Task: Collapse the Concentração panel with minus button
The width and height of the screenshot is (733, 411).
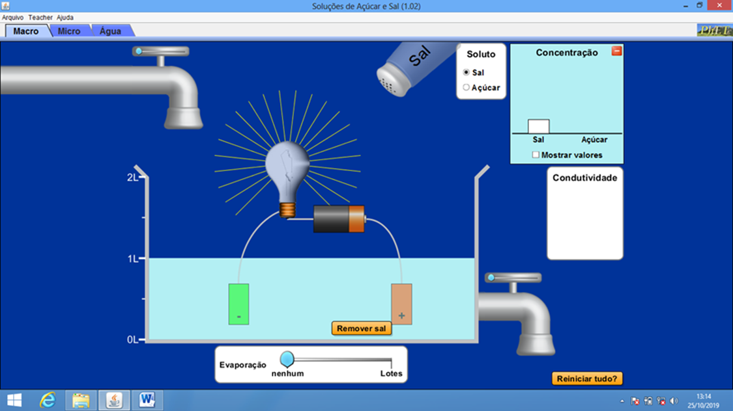Action: (x=616, y=51)
